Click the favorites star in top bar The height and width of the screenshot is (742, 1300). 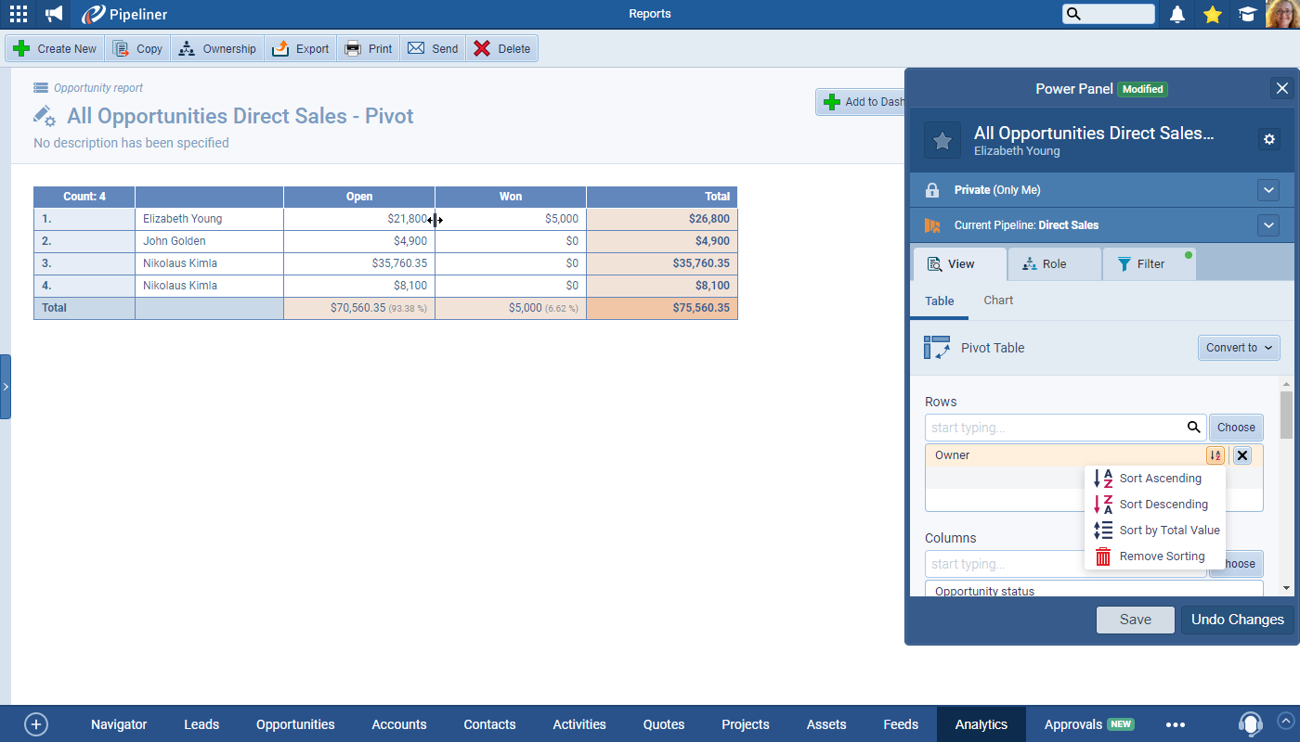[1212, 14]
